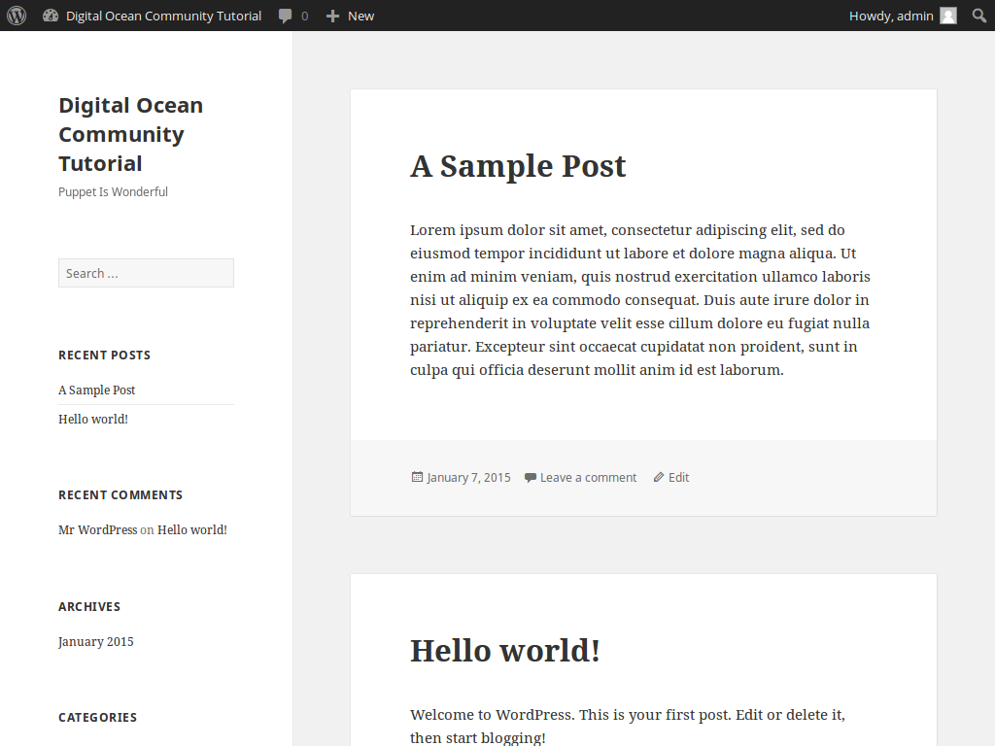Click the plus icon beside New
This screenshot has width=995, height=746.
332,16
